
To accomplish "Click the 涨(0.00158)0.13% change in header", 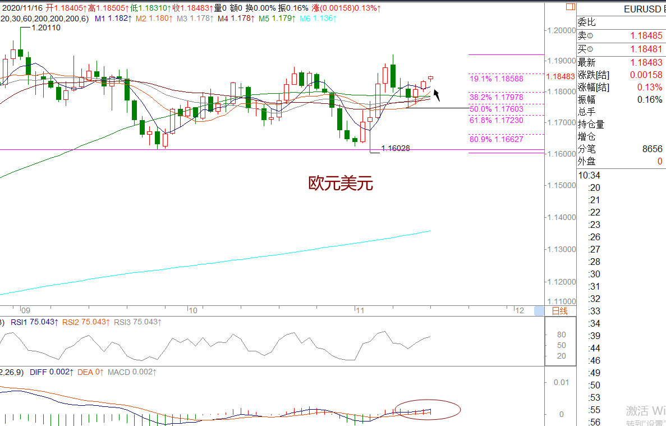I will point(346,8).
